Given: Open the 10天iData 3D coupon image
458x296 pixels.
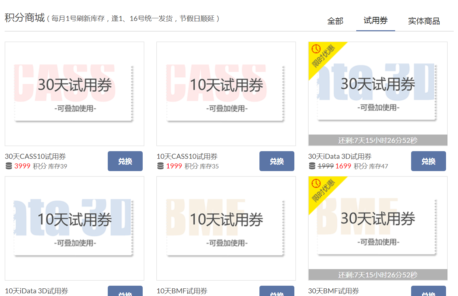Looking at the screenshot, I should tap(75, 228).
